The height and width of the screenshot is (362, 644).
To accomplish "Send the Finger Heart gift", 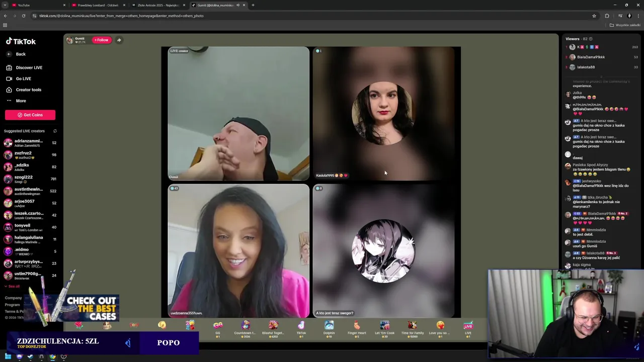I will coord(357,328).
